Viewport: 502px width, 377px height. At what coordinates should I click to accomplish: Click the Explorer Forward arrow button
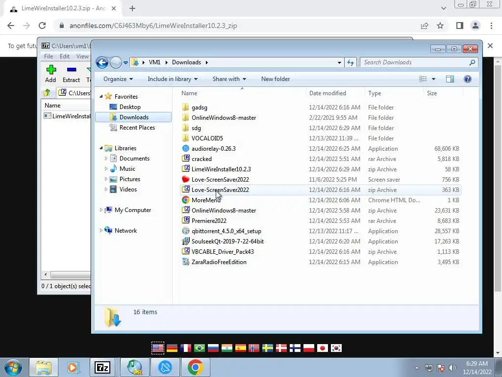click(x=116, y=62)
